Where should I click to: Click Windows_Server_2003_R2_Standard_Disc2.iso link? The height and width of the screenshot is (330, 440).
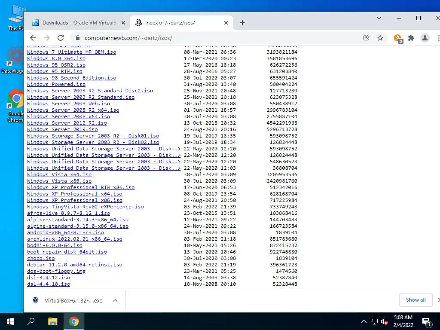tap(90, 91)
